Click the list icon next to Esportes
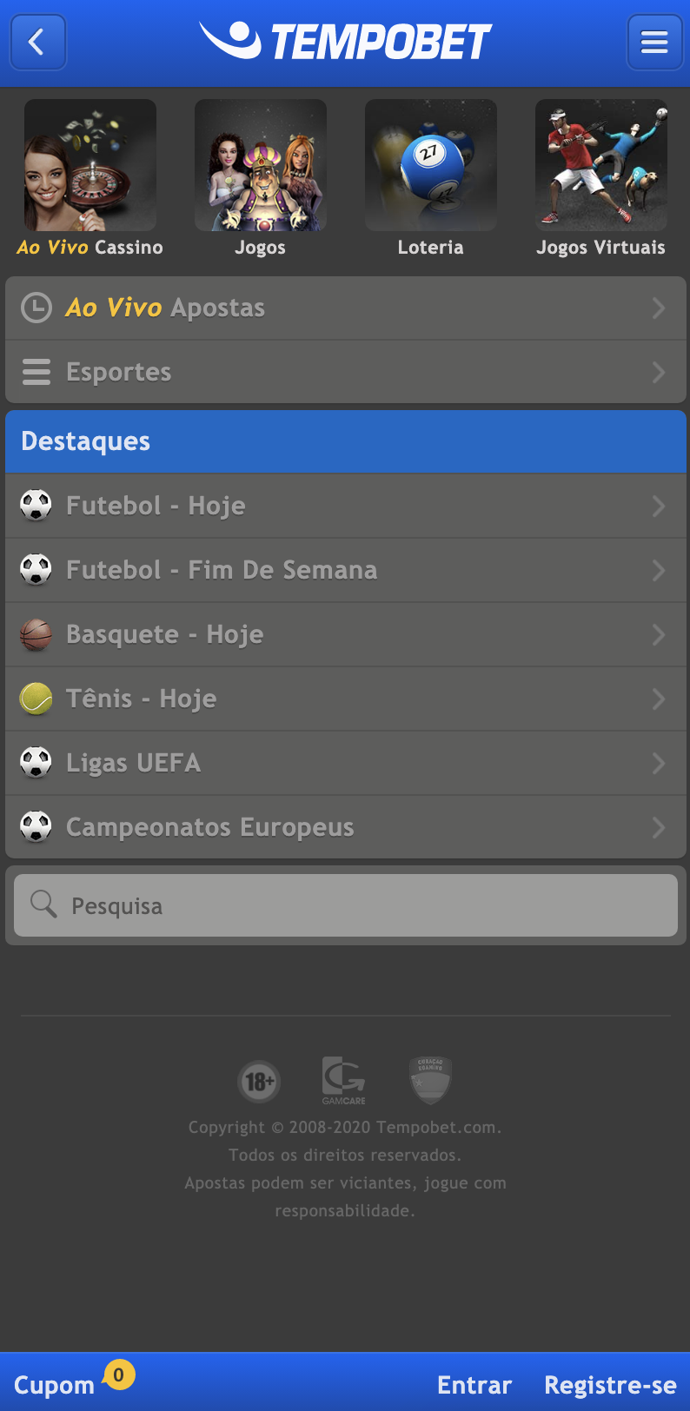The image size is (690, 1411). (x=36, y=372)
